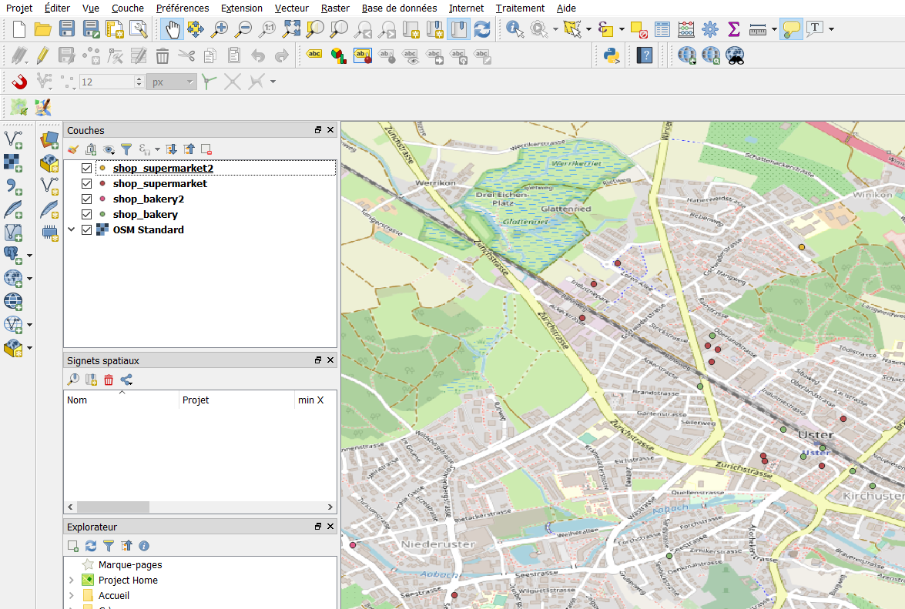Open the Vecteur menu
The width and height of the screenshot is (905, 609).
click(x=291, y=8)
